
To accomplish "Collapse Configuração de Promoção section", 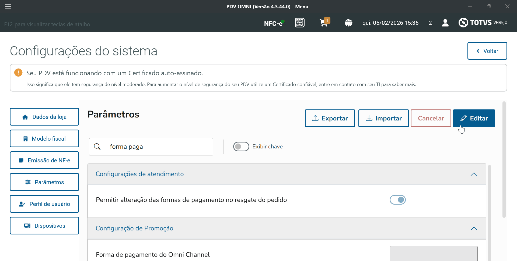I will (x=474, y=229).
